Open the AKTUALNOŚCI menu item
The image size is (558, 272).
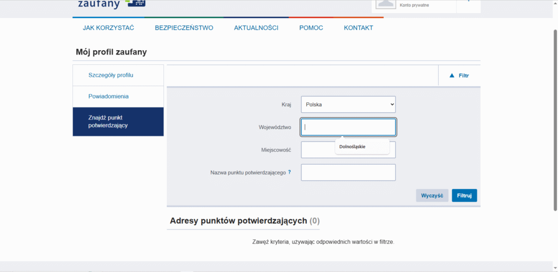256,28
